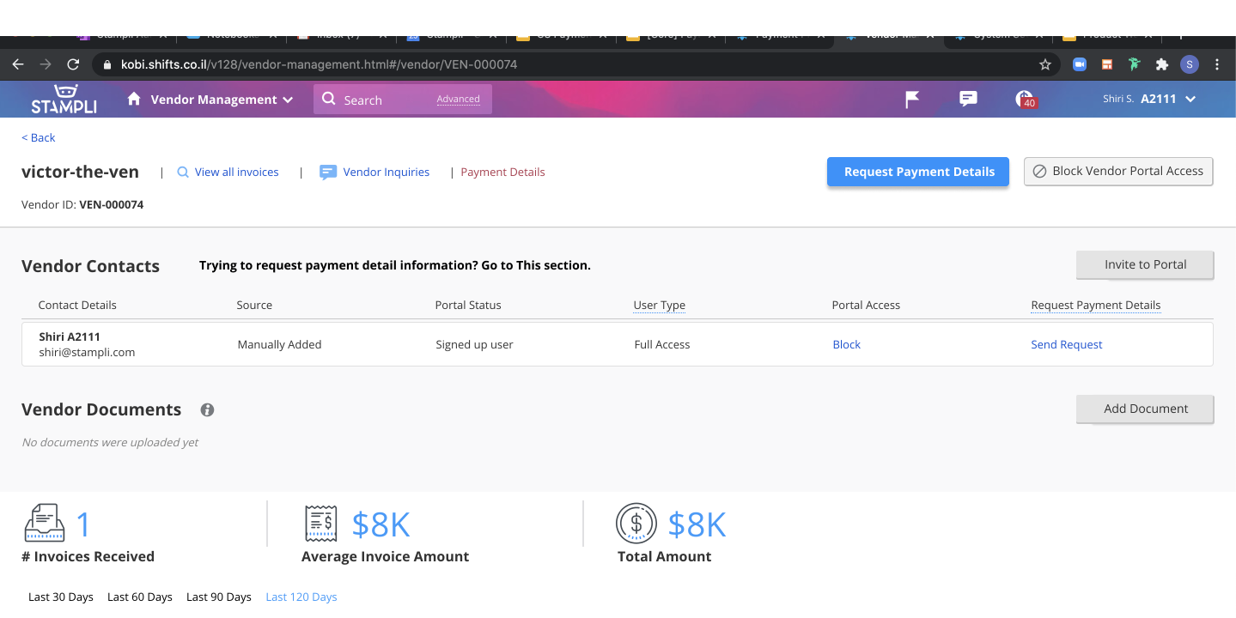1236x618 pixels.
Task: Open browser extensions puzzle icon
Action: point(1162,64)
